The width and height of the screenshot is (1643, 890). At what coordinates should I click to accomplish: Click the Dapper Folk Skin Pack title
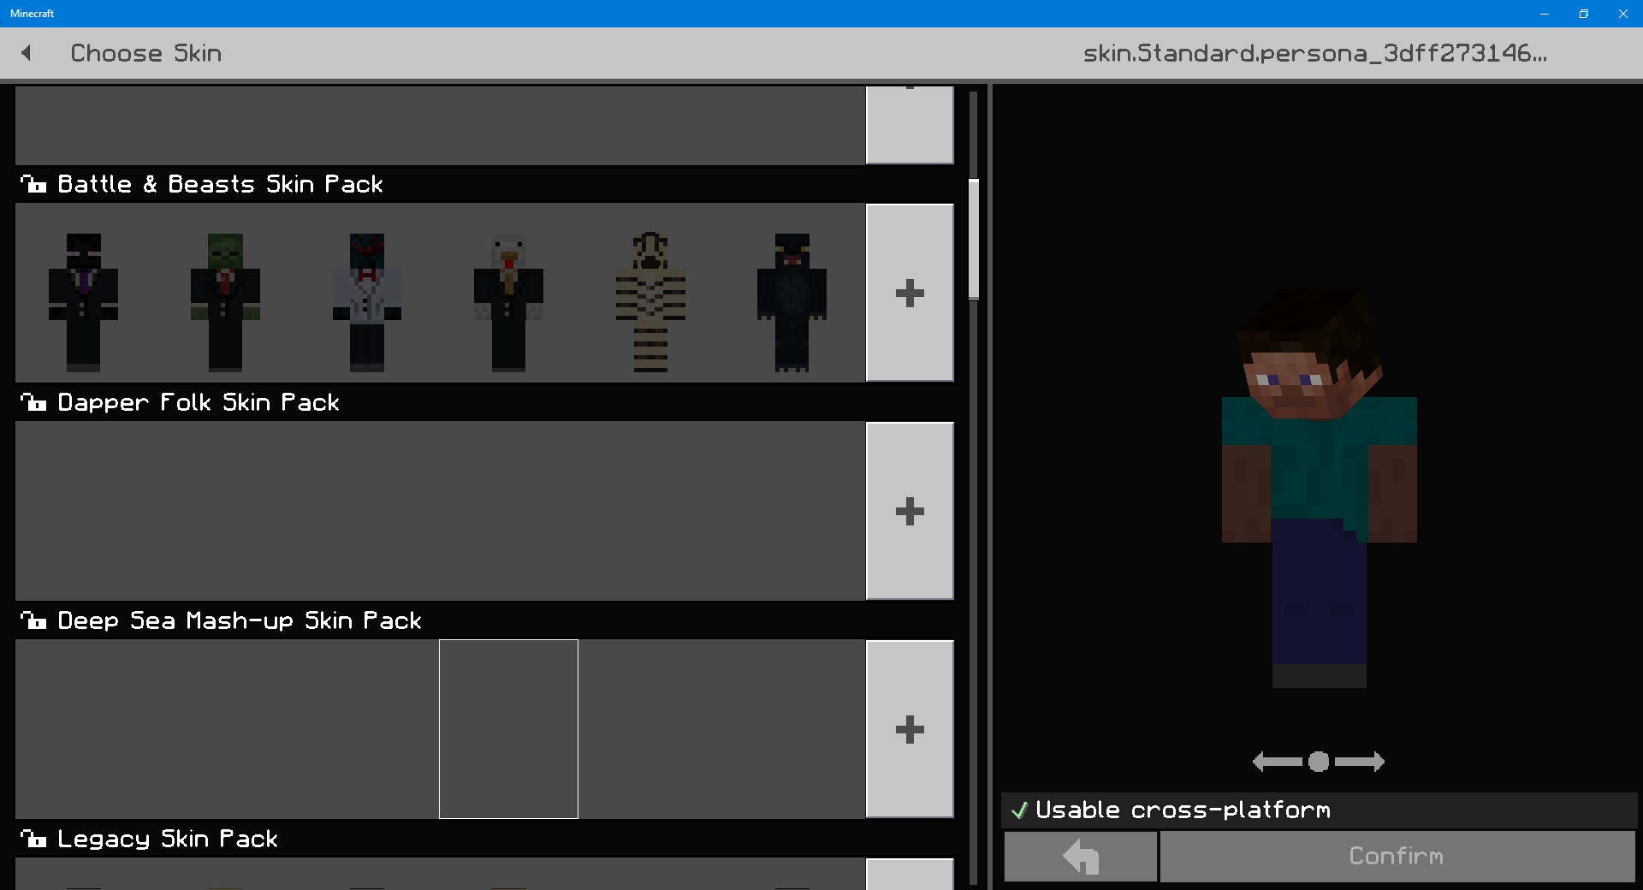(x=199, y=402)
